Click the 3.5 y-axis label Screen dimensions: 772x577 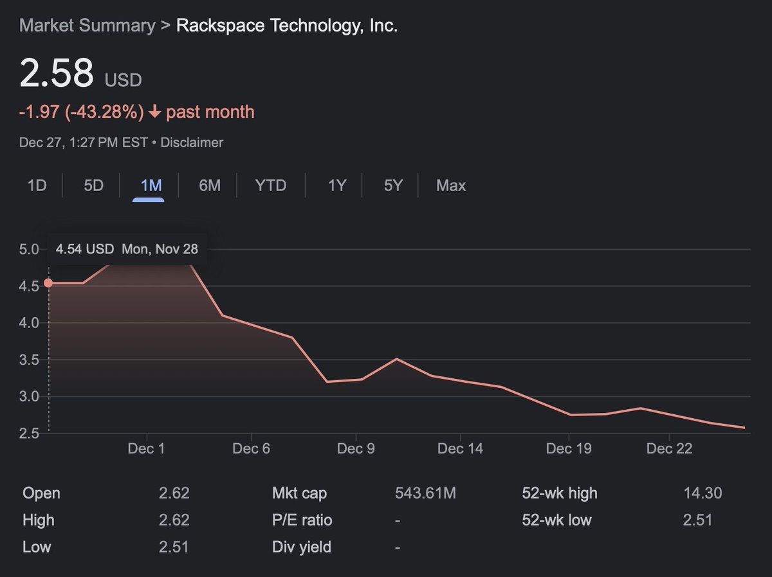click(30, 360)
